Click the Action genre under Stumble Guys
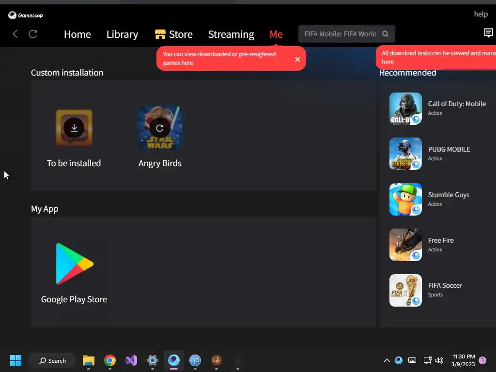The height and width of the screenshot is (372, 496). (x=435, y=204)
